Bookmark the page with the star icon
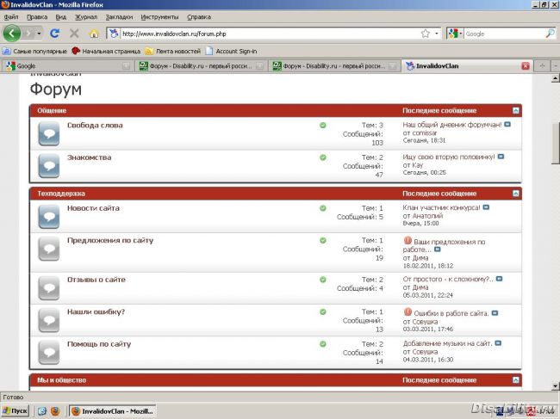 click(x=425, y=34)
